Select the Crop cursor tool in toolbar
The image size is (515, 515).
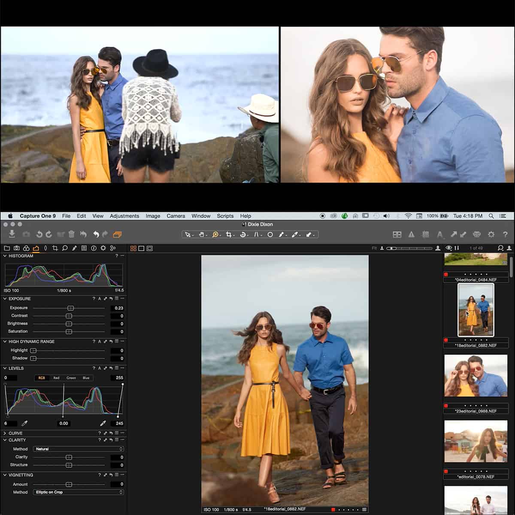tap(228, 235)
